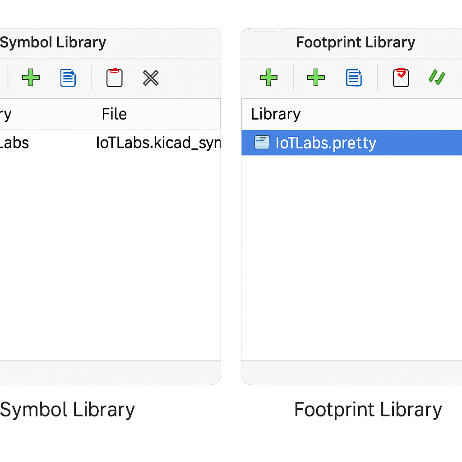Screen dimensions: 462x462
Task: Click the red-checked clipboard icon in Footprint Library
Action: [x=401, y=78]
